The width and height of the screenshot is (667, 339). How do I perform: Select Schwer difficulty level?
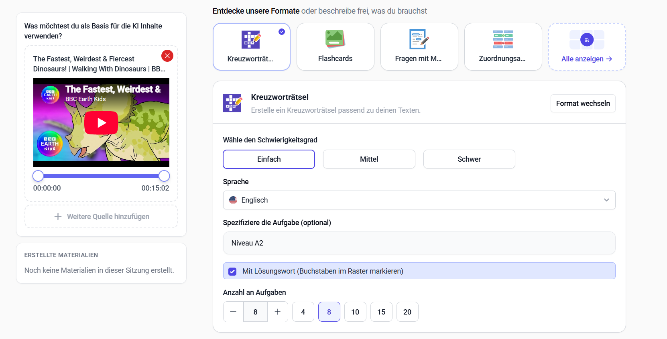[x=469, y=159]
